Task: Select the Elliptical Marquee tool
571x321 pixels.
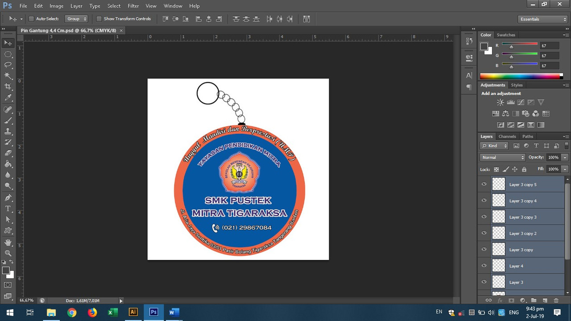Action: [8, 54]
